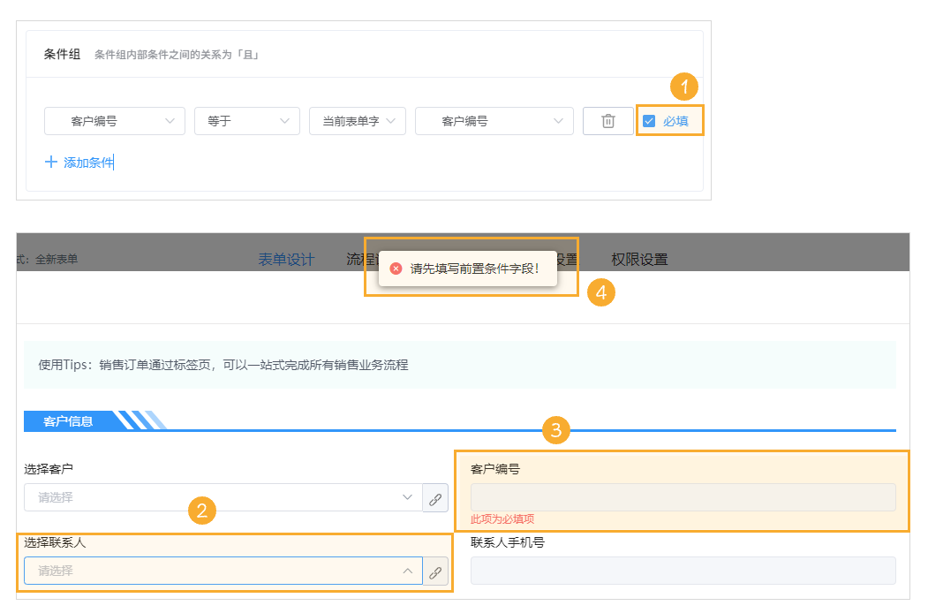This screenshot has height=613, width=928.
Task: Click the link icon next to 选择联系人
Action: 435,571
